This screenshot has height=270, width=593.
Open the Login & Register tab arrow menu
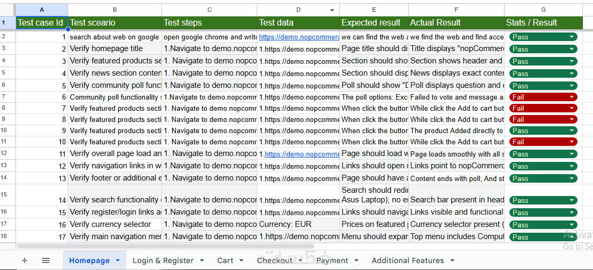pyautogui.click(x=202, y=260)
